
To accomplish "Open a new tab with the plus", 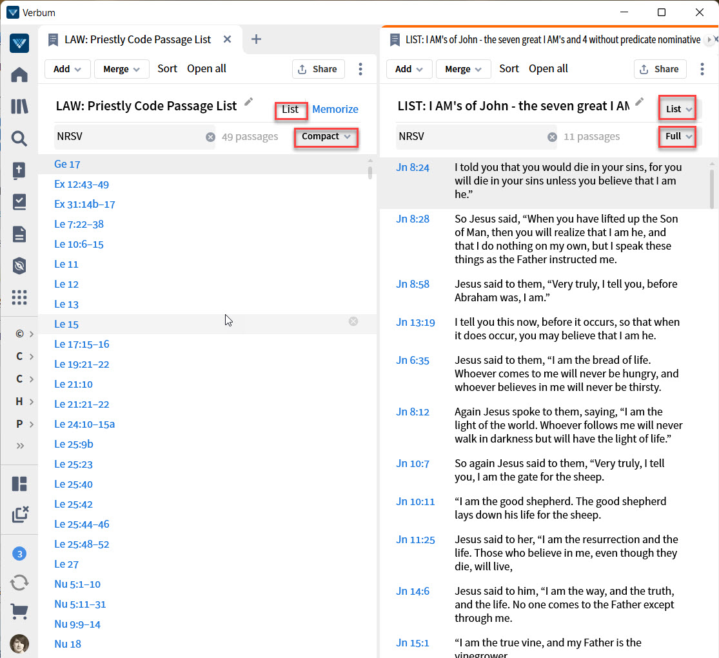I will (x=256, y=39).
